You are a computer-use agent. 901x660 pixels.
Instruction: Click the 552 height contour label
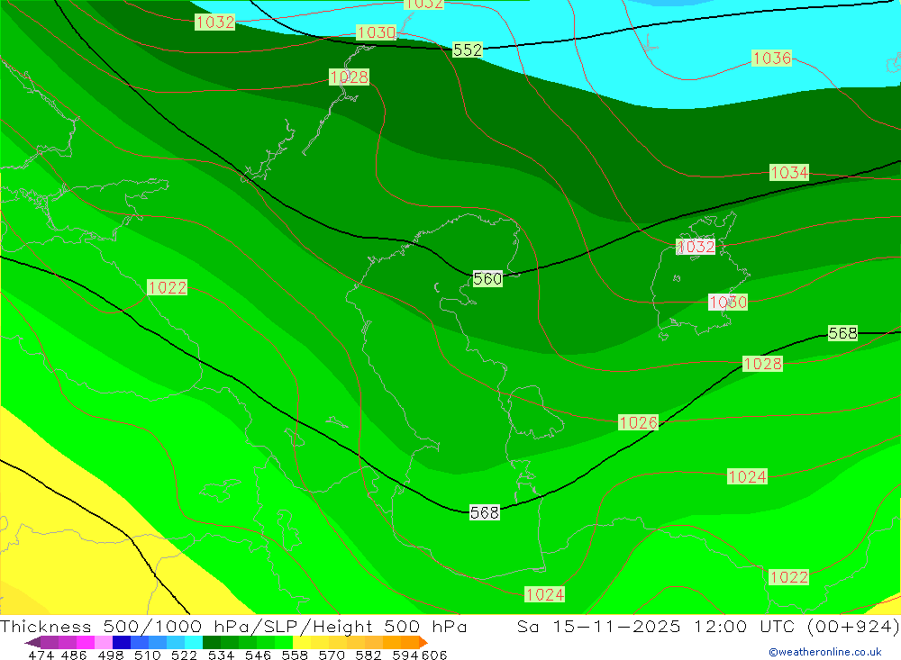click(467, 50)
